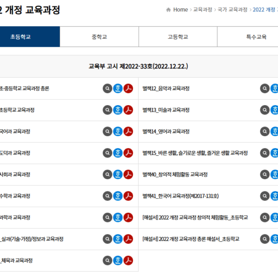The height and width of the screenshot is (278, 278).
Task: Download HWP file for 초등학교 교육과정
Action: tap(118, 110)
